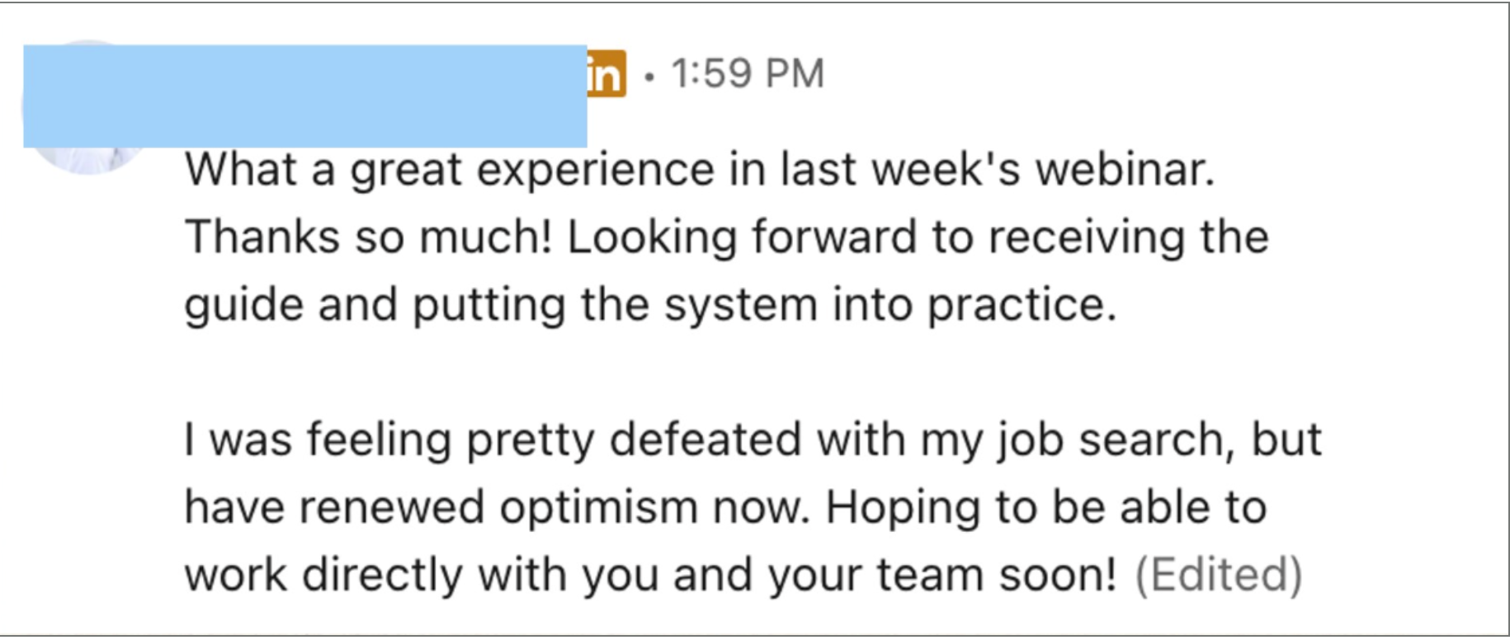Click the phrase "Hoping to be able to"
1510x640 pixels.
1046,507
